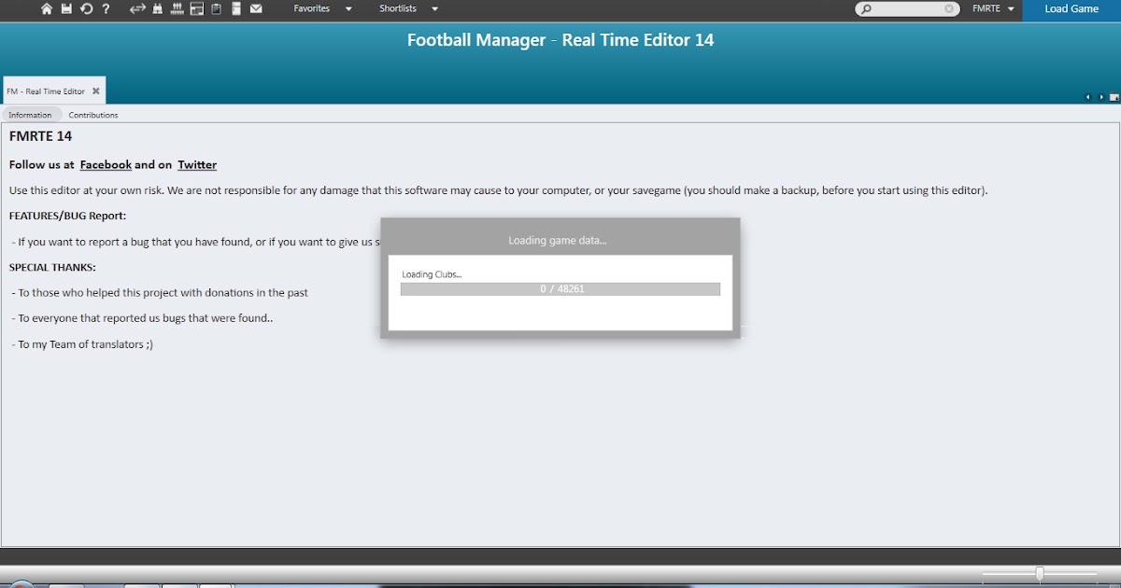
Task: Open the Favorites dropdown
Action: click(x=323, y=8)
